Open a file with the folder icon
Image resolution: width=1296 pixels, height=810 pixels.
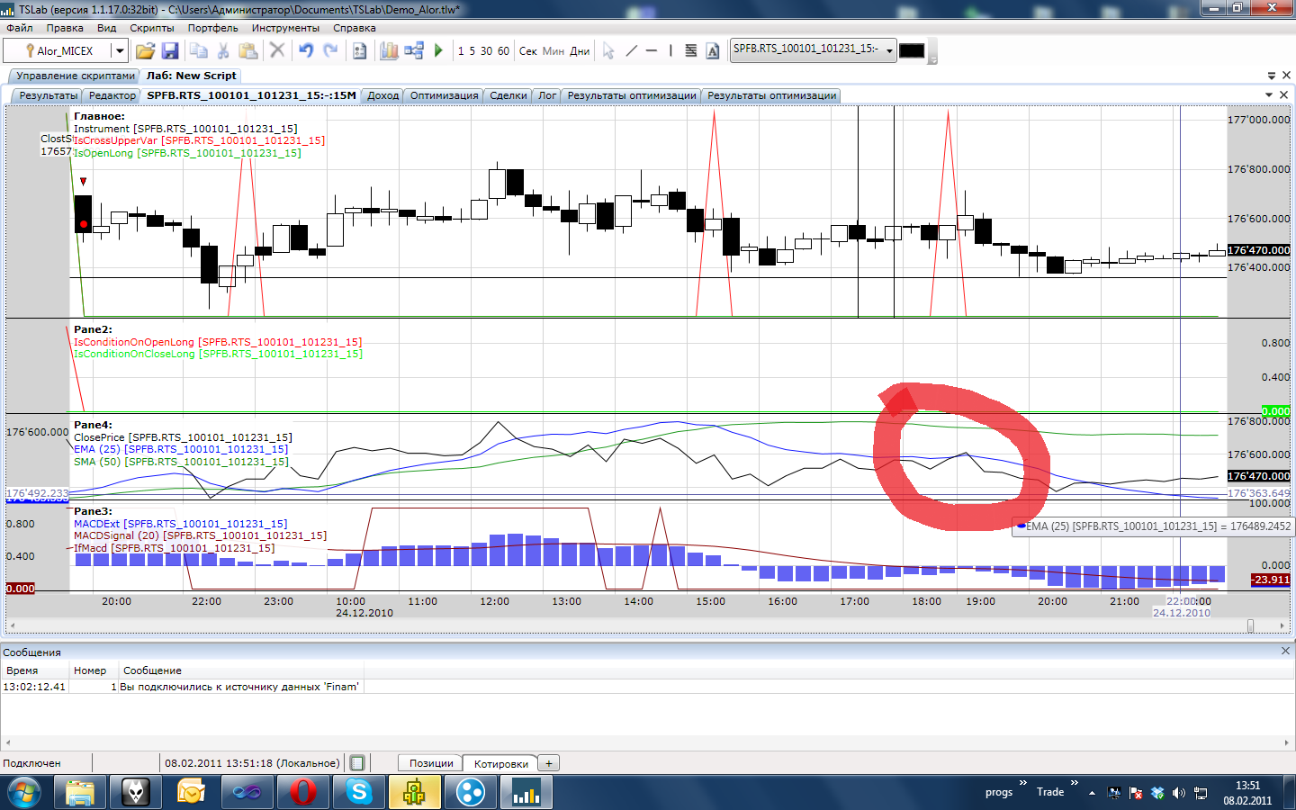coord(145,50)
